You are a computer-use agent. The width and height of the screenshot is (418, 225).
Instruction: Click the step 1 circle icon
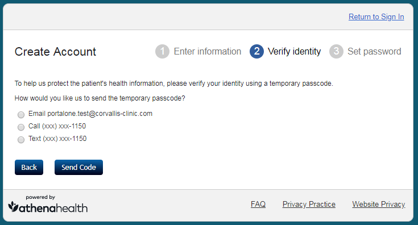pyautogui.click(x=162, y=51)
